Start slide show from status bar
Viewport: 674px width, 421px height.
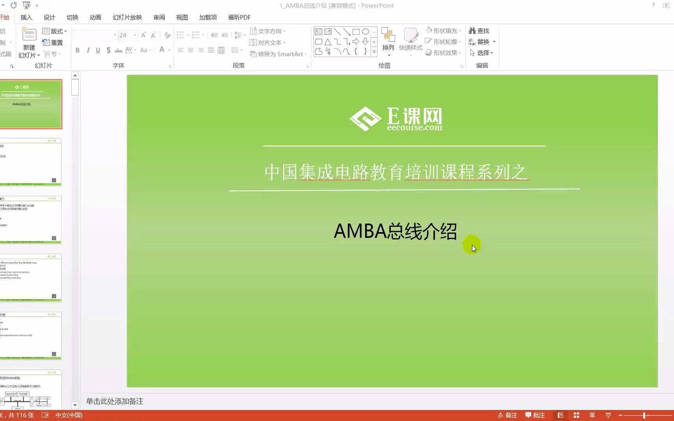(x=608, y=415)
